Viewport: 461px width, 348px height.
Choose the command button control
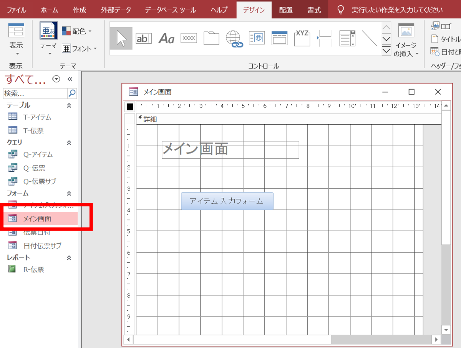click(x=189, y=38)
